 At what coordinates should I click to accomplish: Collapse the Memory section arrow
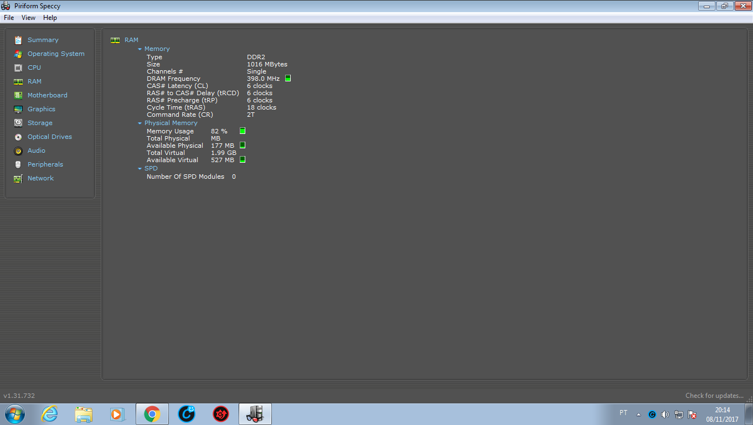coord(140,49)
